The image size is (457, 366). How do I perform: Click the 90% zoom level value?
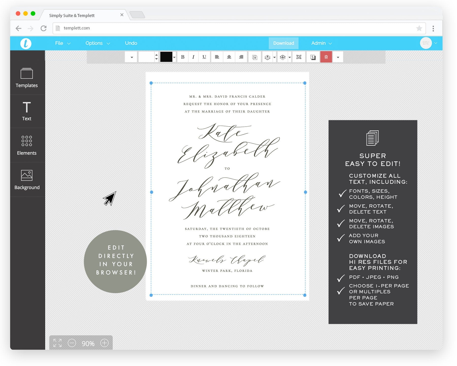[x=88, y=343]
